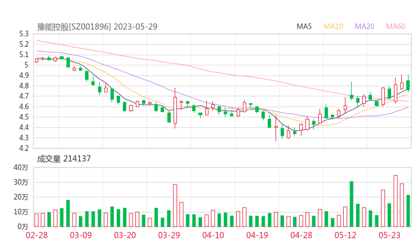Click the 5.3 price axis label

[24, 34]
